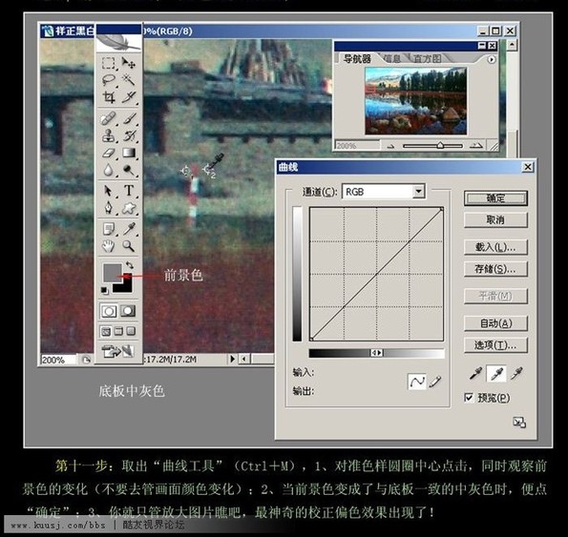The image size is (568, 537).
Task: Select the Blur tool
Action: [108, 170]
